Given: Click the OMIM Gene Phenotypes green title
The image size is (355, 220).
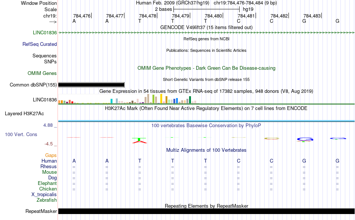Looking at the screenshot, I should tap(206, 68).
